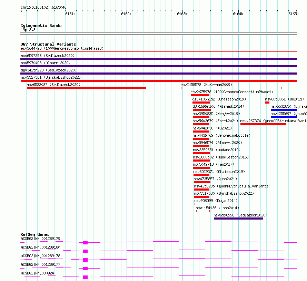Click the magenta exon box of NM_001289179

click(x=85, y=243)
